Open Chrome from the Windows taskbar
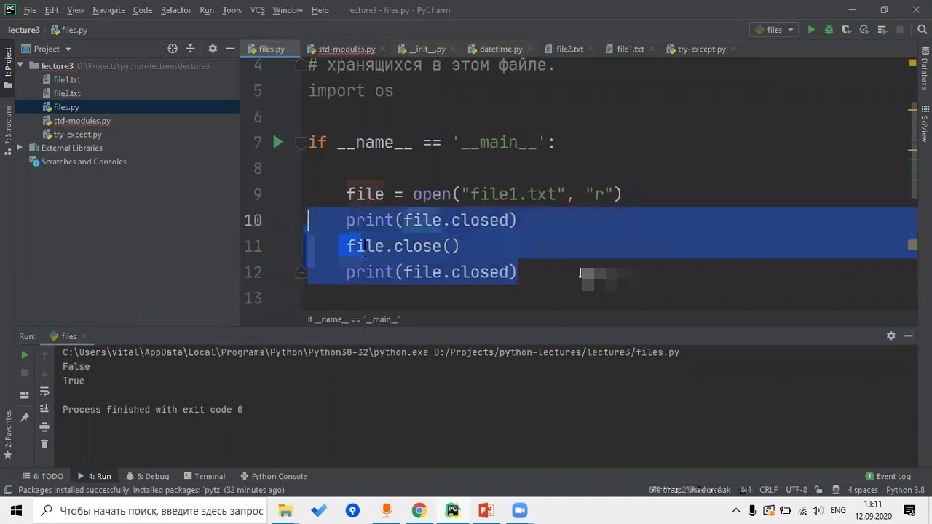 coord(419,510)
